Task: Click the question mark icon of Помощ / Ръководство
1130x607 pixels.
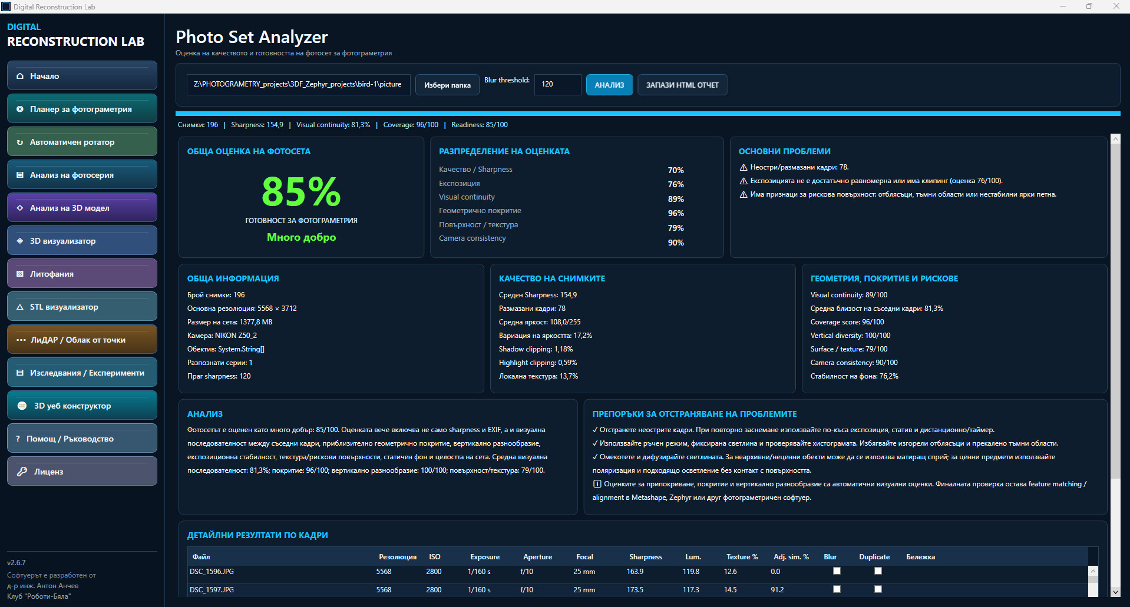Action: click(18, 439)
